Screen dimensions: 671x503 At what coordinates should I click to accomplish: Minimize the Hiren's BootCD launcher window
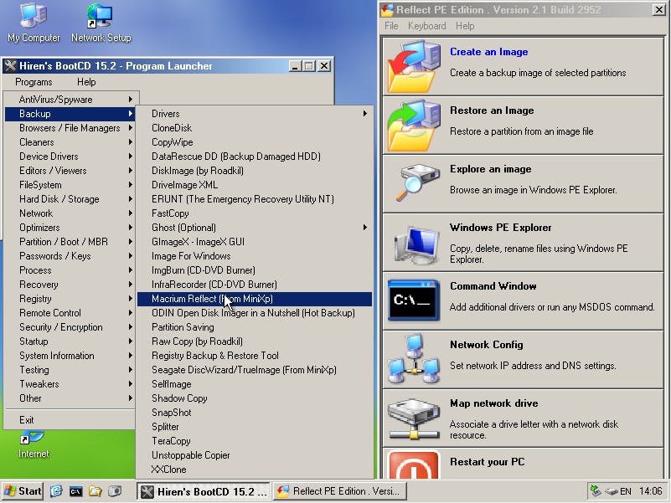[294, 66]
